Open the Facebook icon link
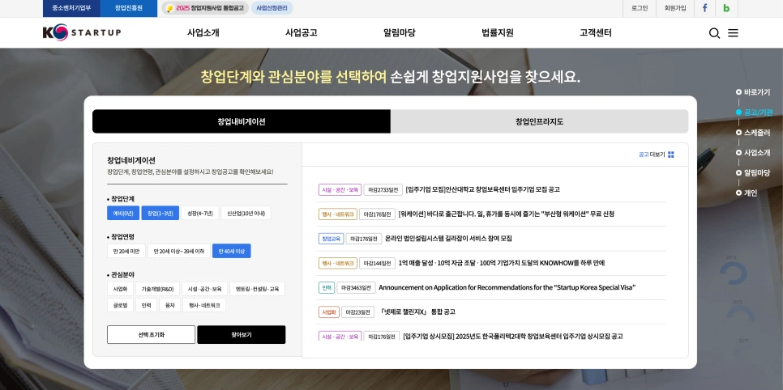The image size is (783, 390). [705, 8]
